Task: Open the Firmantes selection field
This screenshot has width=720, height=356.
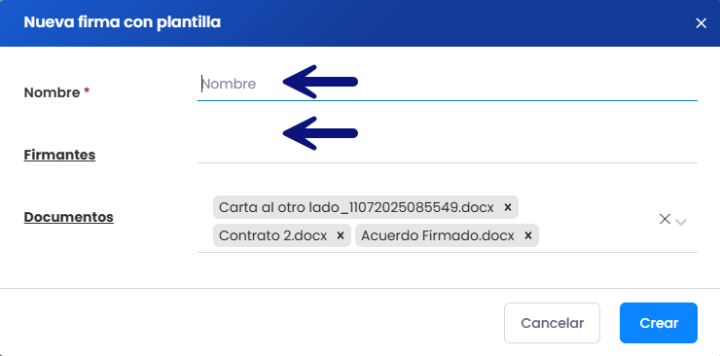Action: click(448, 147)
